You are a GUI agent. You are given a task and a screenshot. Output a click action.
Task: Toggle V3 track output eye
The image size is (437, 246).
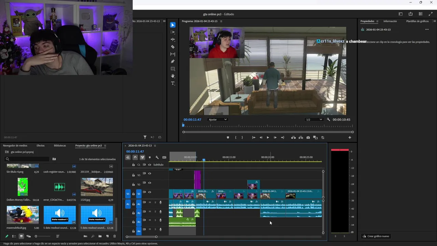[150, 174]
